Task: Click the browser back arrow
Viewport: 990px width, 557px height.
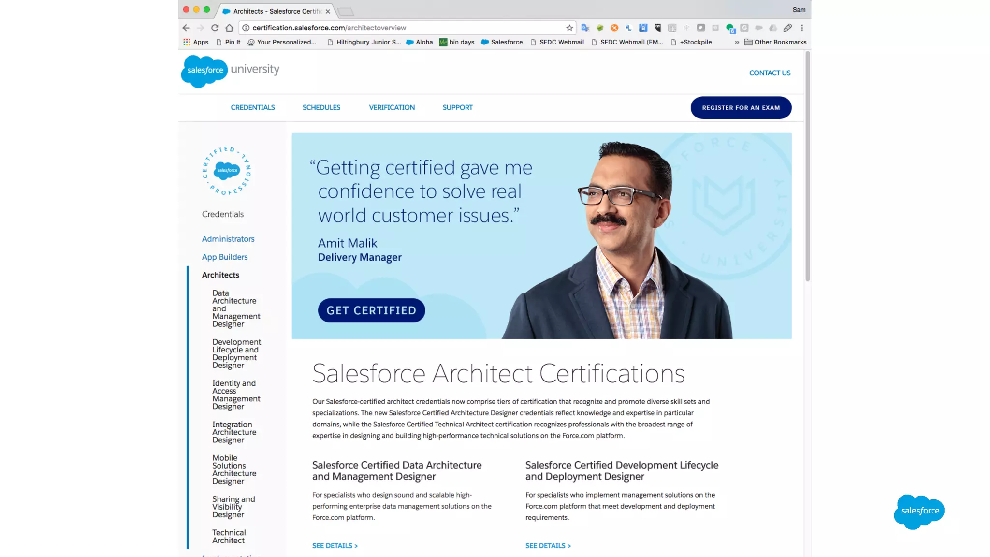Action: 186,28
